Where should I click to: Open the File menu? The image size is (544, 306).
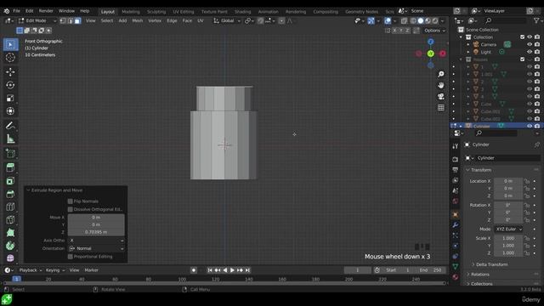(x=16, y=11)
